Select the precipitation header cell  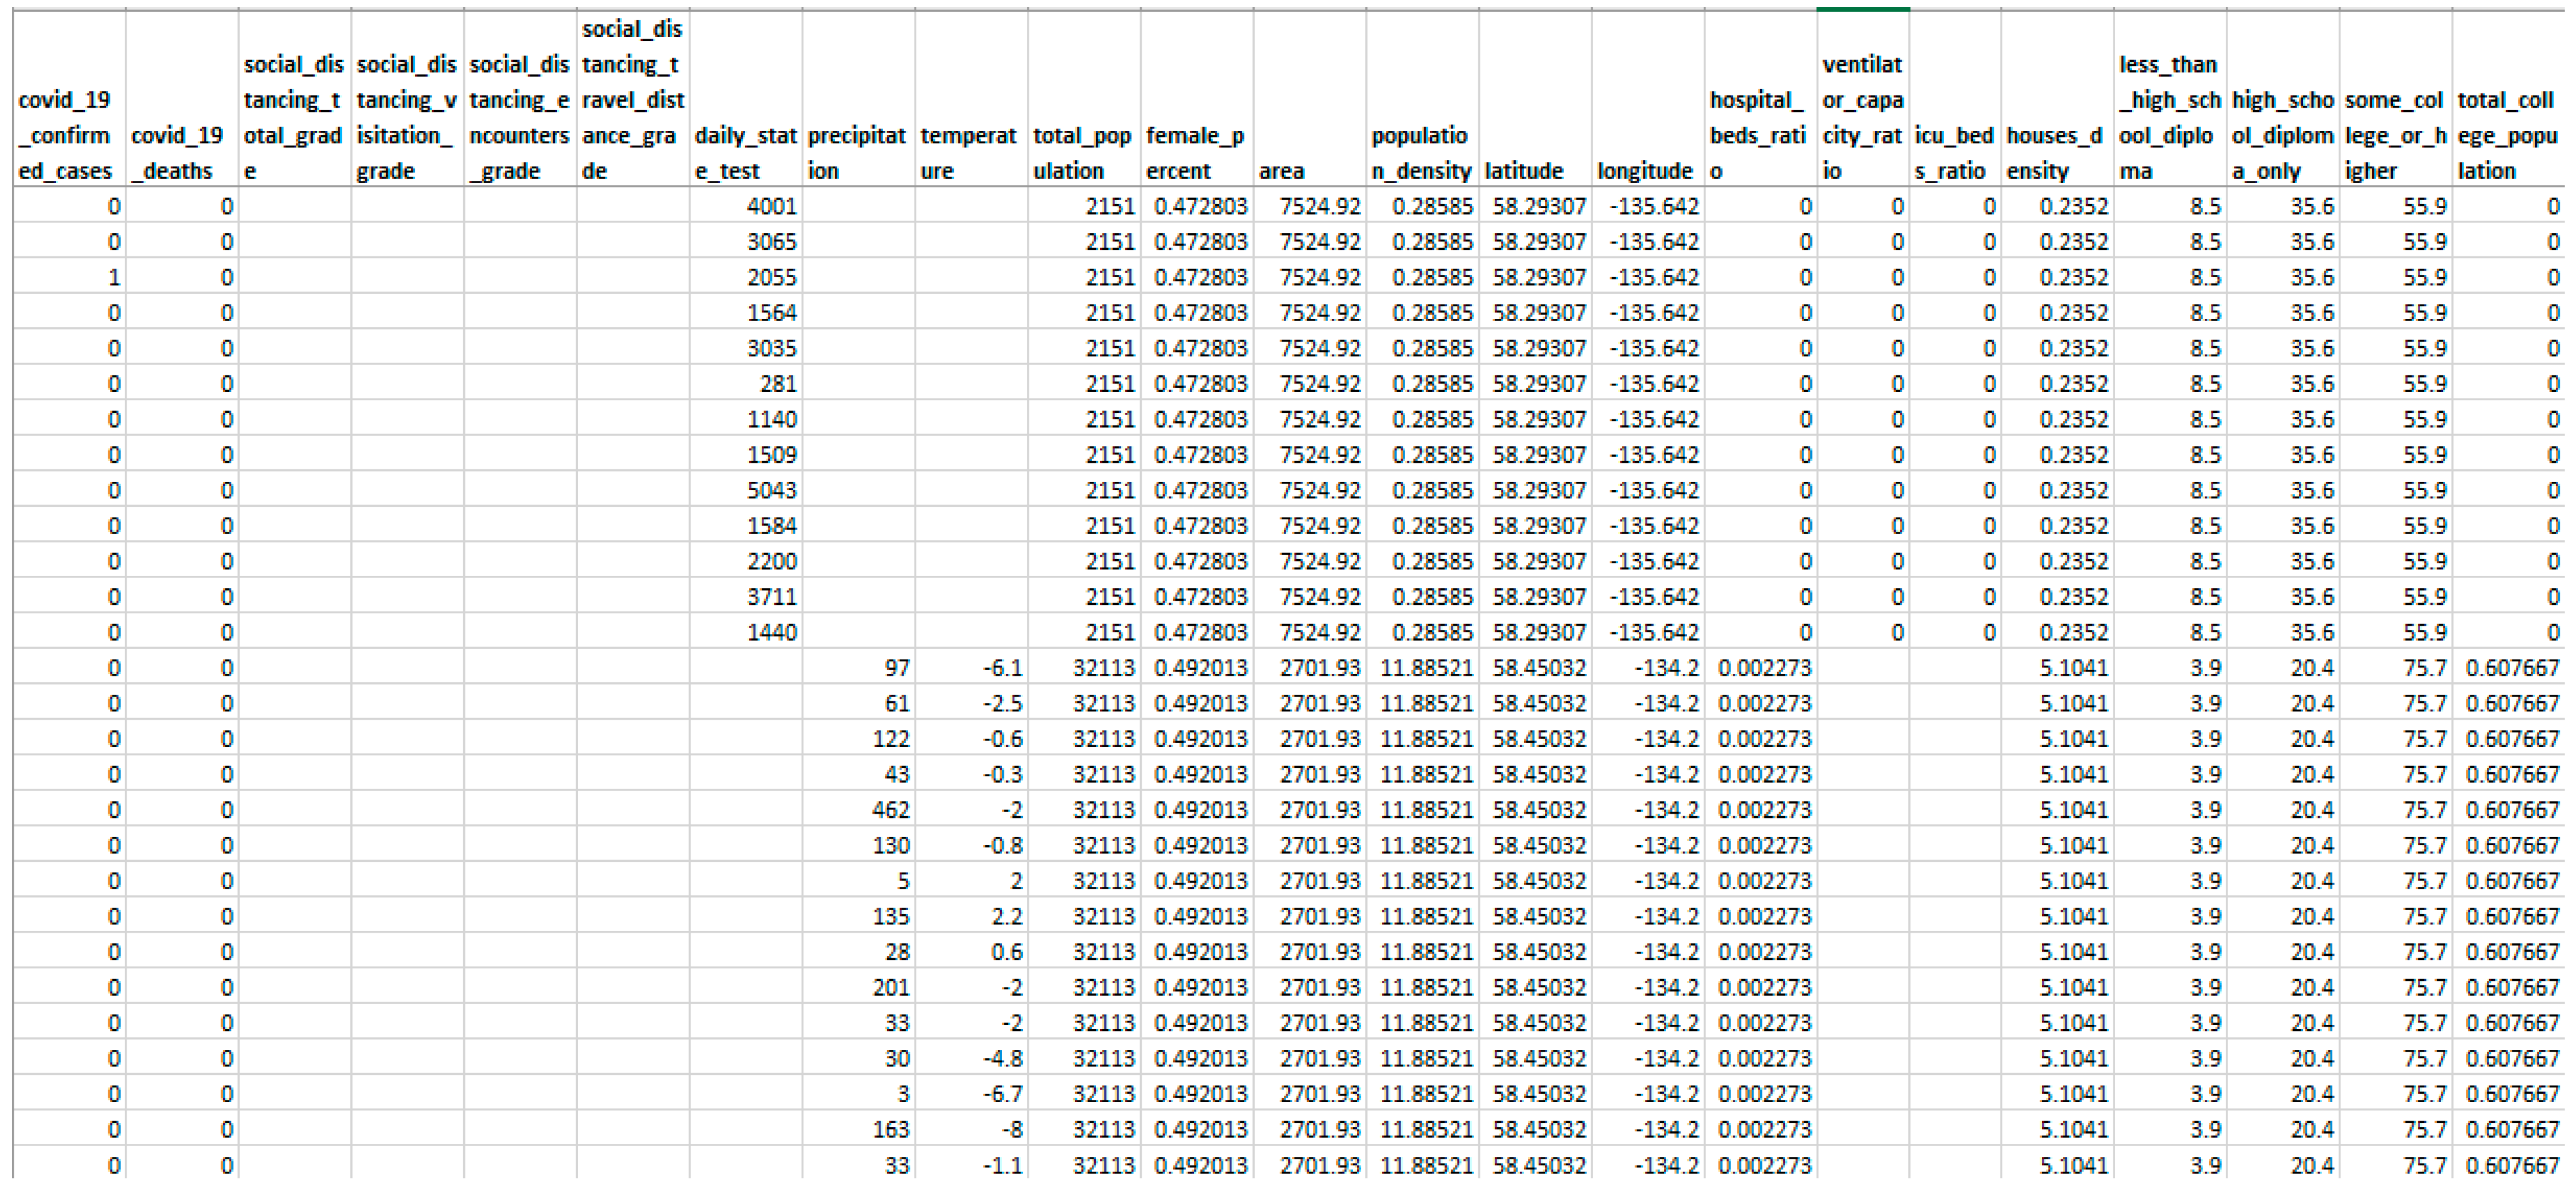(857, 152)
